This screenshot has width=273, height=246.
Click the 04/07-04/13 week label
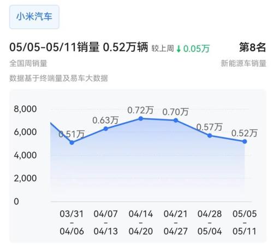(x=106, y=223)
